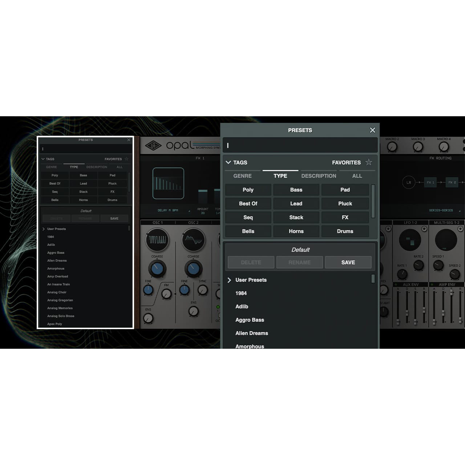This screenshot has height=465, width=465.
Task: Click the search field in enlarged presets panel
Action: point(300,145)
